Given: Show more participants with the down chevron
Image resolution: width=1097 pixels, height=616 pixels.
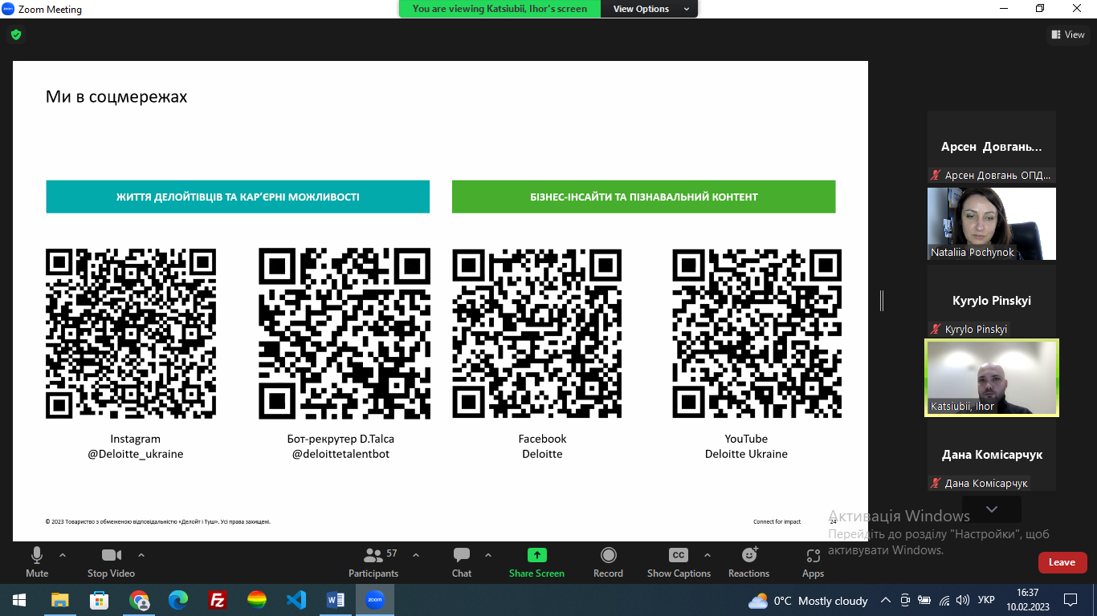Looking at the screenshot, I should pyautogui.click(x=992, y=509).
